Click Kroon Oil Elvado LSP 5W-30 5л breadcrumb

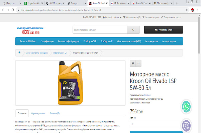86,53
